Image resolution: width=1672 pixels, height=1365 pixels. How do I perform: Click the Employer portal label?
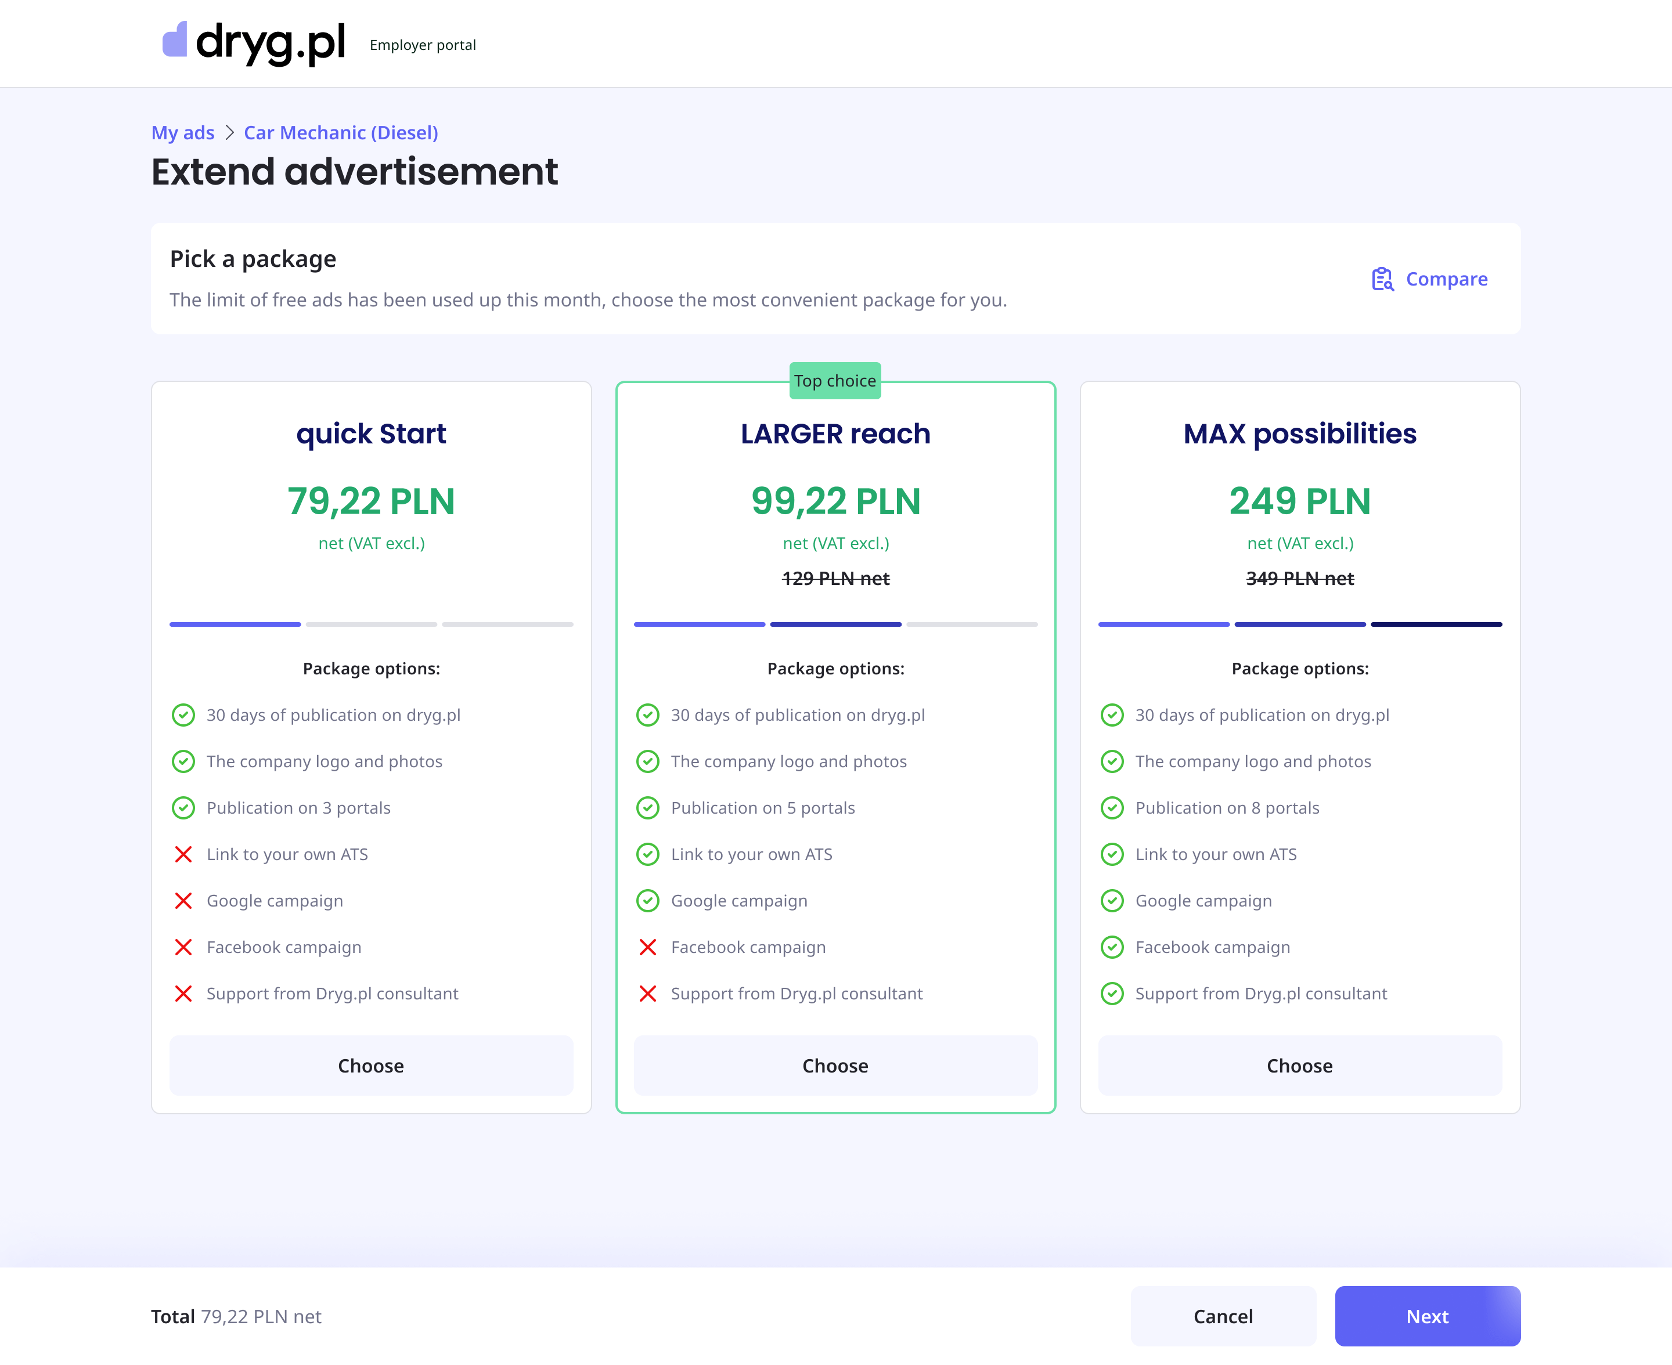click(423, 46)
